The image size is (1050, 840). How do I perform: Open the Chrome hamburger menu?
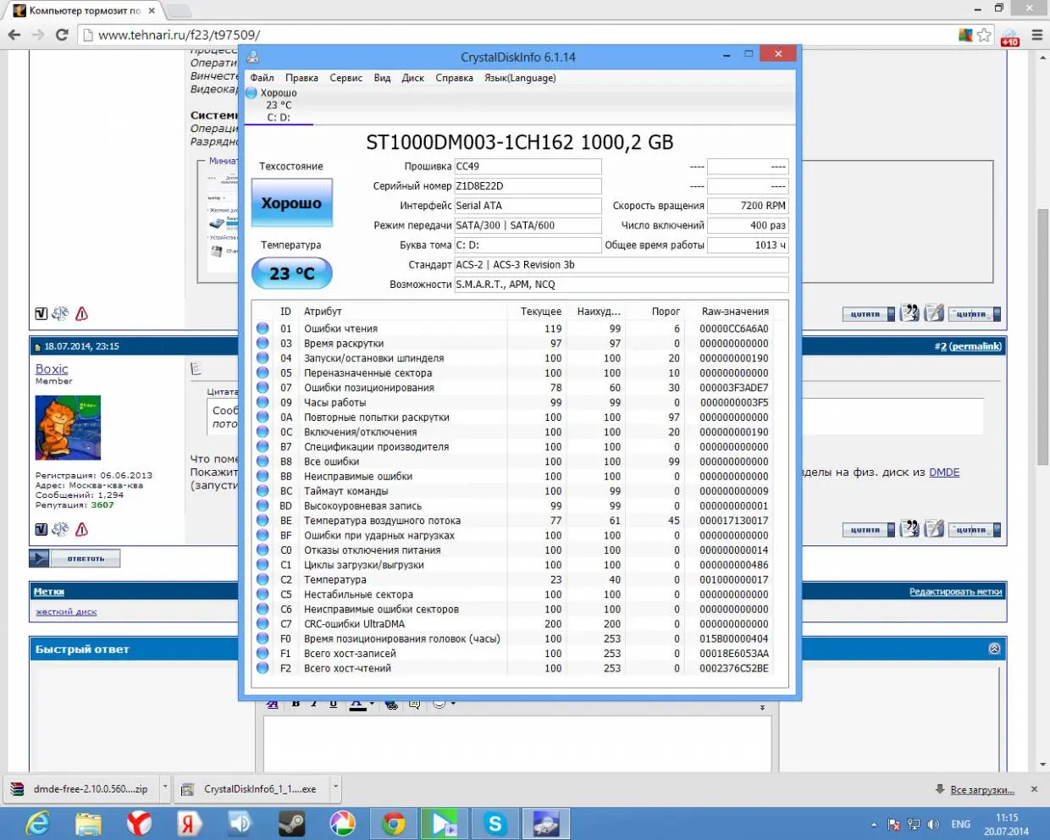tap(1036, 35)
